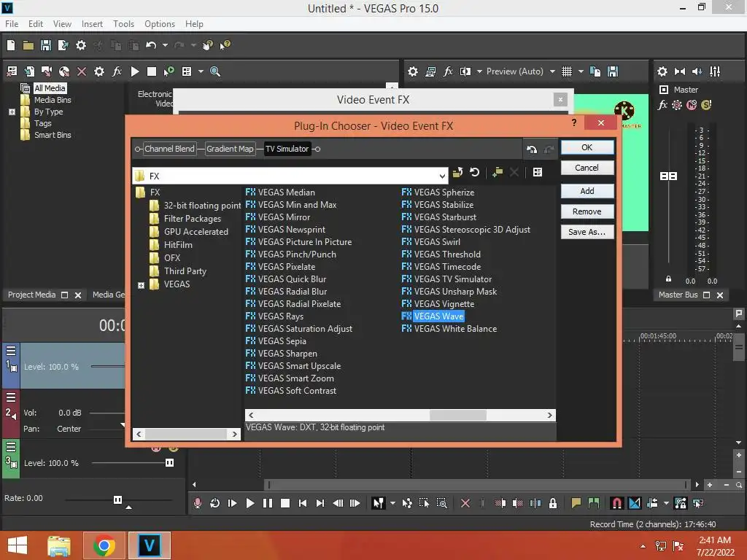The image size is (747, 560).
Task: Open the File menu
Action: coord(12,24)
